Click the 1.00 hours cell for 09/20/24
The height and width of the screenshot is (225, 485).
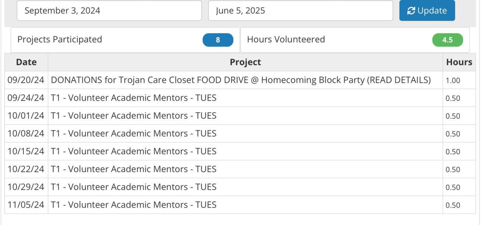tap(452, 81)
